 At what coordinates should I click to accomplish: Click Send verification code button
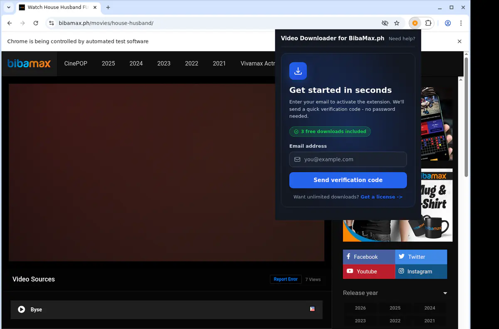pyautogui.click(x=348, y=180)
